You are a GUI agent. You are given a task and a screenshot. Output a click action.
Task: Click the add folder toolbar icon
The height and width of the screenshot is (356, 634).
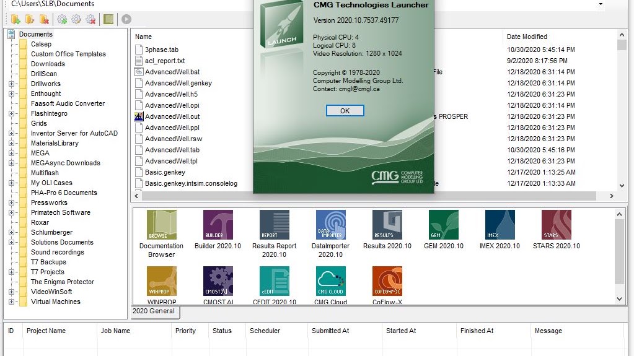(x=15, y=19)
